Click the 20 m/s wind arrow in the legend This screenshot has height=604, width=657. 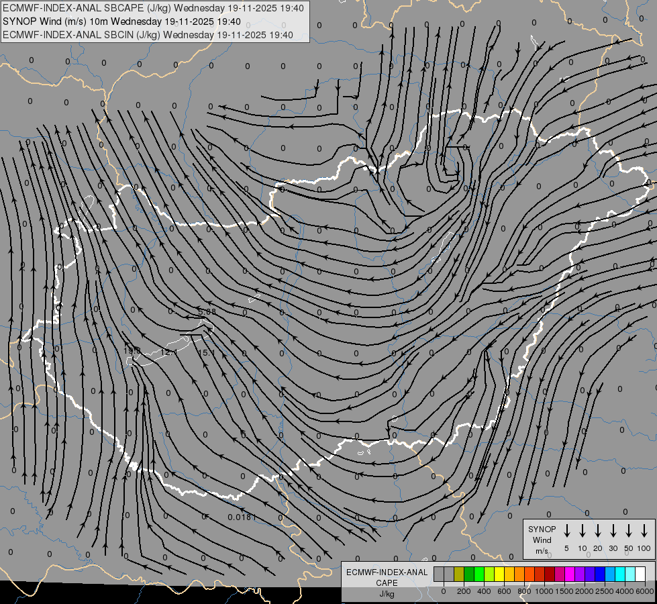click(597, 531)
